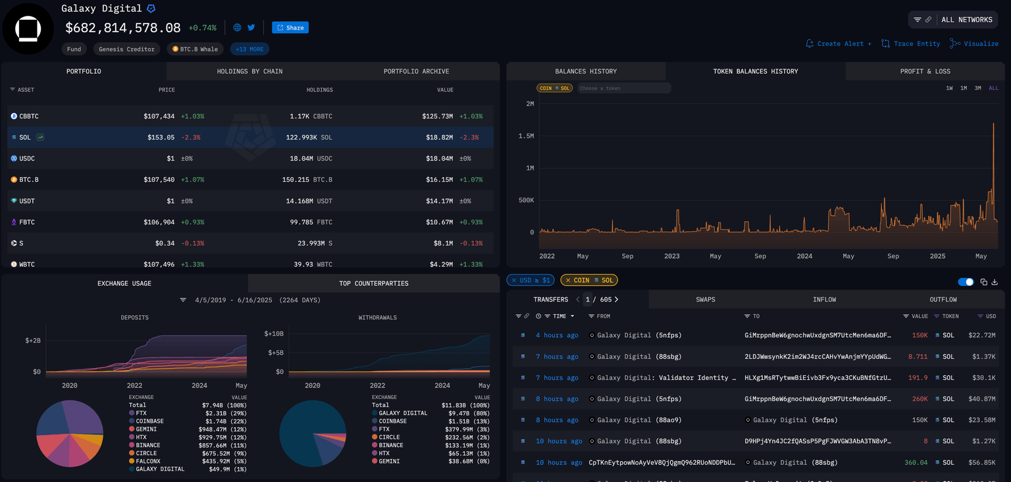Click the Share button
The height and width of the screenshot is (482, 1011).
(x=290, y=28)
